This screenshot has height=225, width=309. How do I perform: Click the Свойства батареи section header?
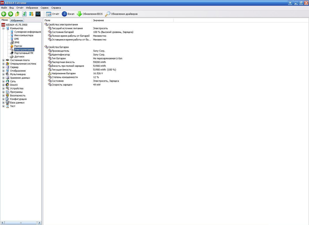[57, 47]
